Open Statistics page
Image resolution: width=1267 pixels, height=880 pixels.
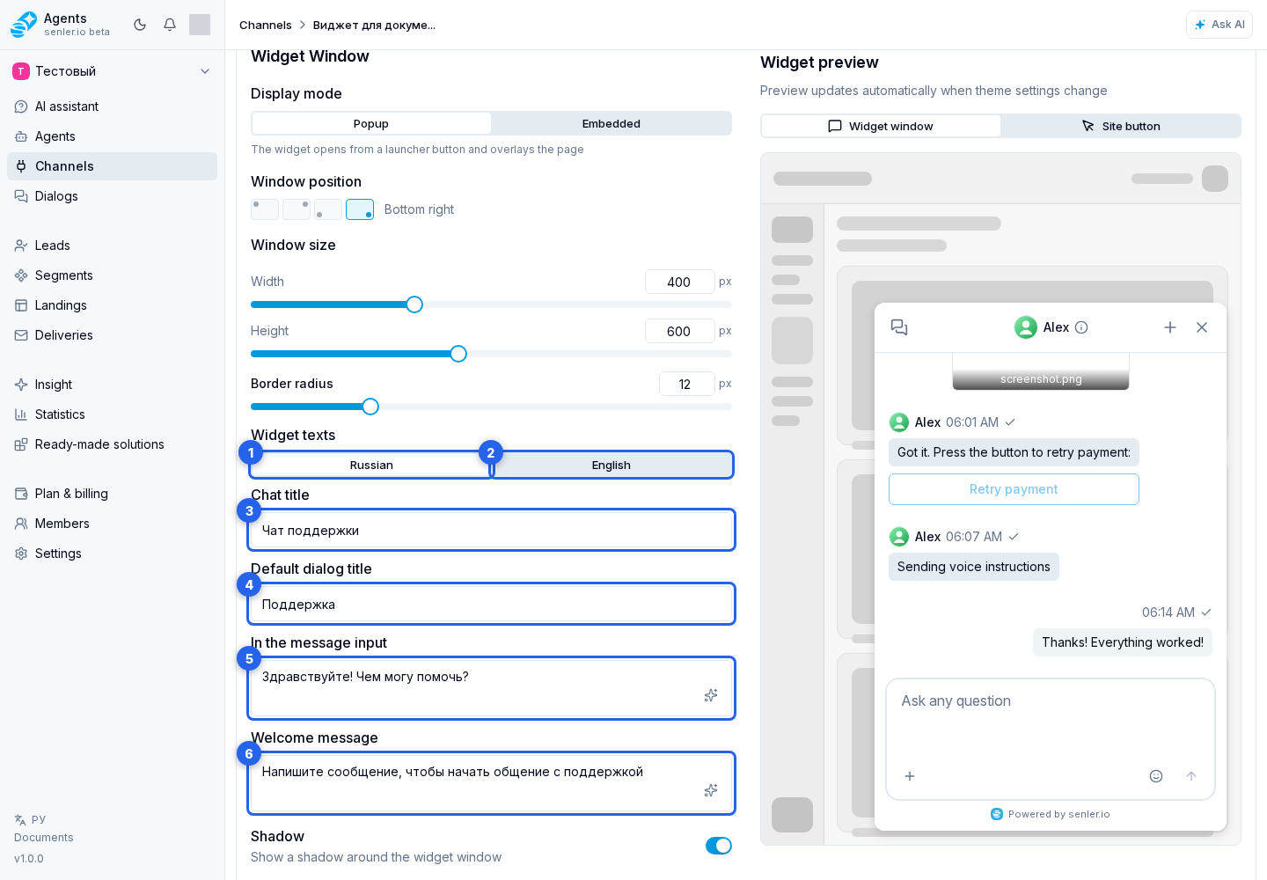(112, 414)
